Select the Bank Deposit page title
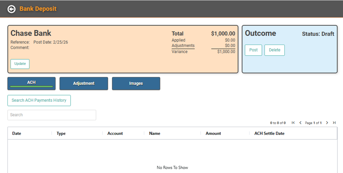Viewport: 343px width, 173px height. click(x=38, y=9)
